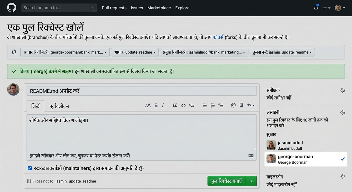
Task: Click the help icon next to maintainers option
Action: click(x=141, y=168)
